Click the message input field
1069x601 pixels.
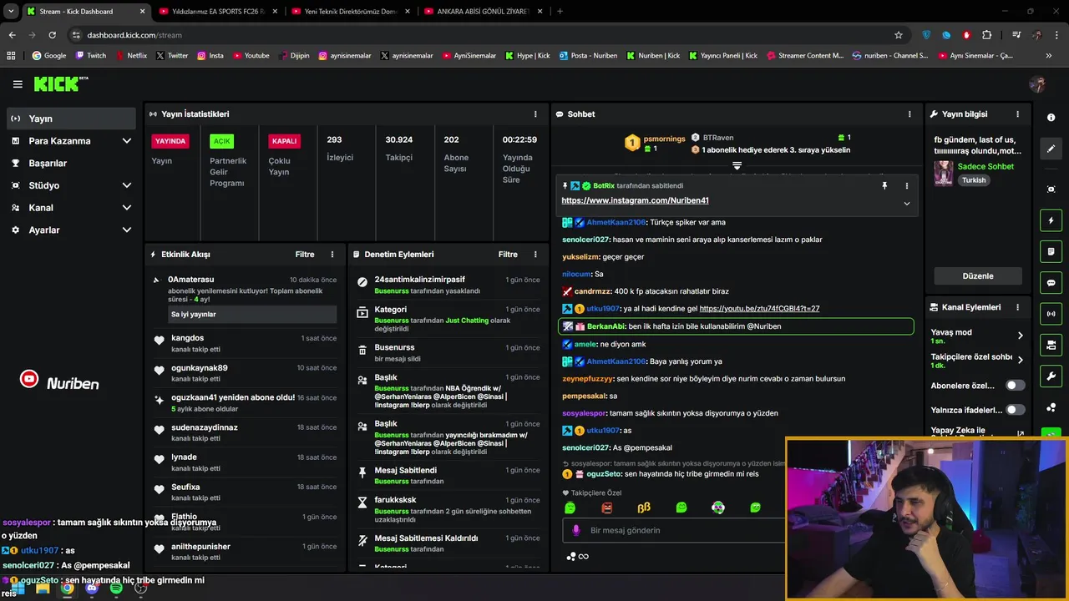click(673, 530)
